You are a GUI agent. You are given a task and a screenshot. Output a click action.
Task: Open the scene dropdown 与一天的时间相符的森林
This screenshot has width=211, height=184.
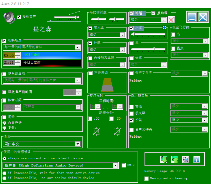click(x=42, y=47)
